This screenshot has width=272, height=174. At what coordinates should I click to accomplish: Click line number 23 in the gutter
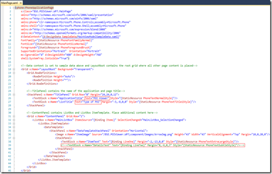(x=9, y=87)
